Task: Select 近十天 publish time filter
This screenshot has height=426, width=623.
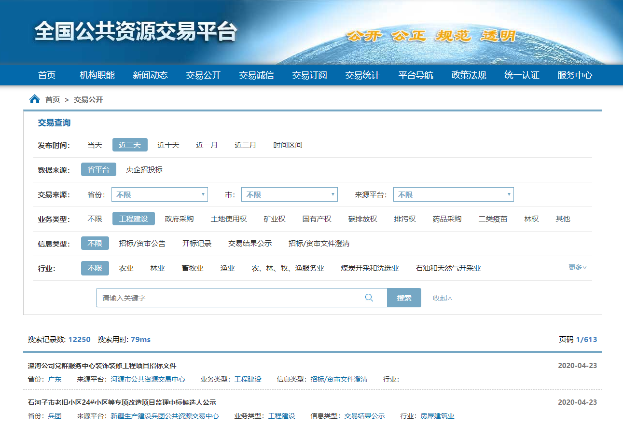Action: (168, 145)
